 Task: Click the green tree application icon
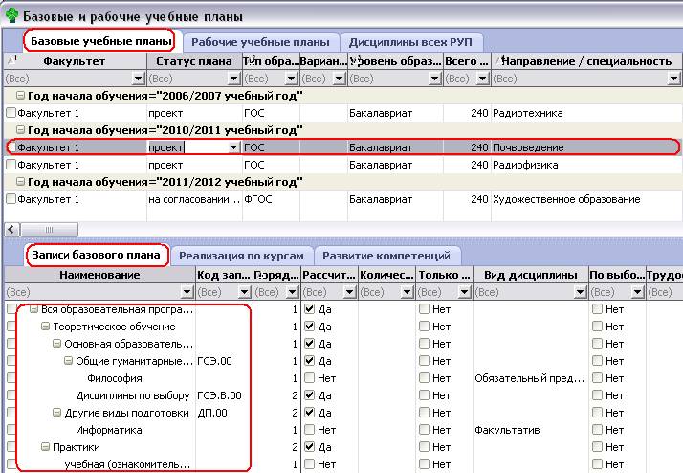point(11,16)
